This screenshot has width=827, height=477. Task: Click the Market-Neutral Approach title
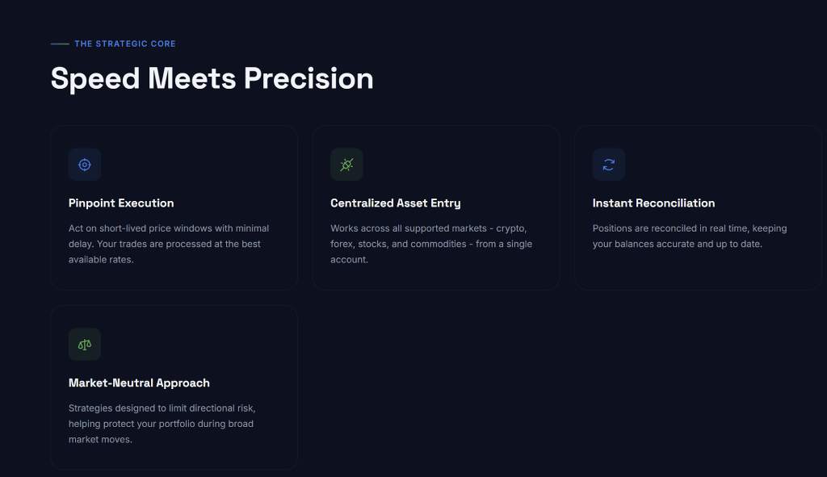point(139,383)
